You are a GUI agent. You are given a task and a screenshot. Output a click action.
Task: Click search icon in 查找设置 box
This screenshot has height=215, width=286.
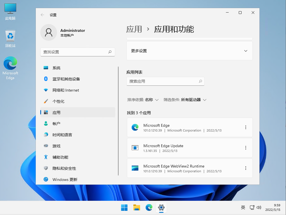coord(110,52)
